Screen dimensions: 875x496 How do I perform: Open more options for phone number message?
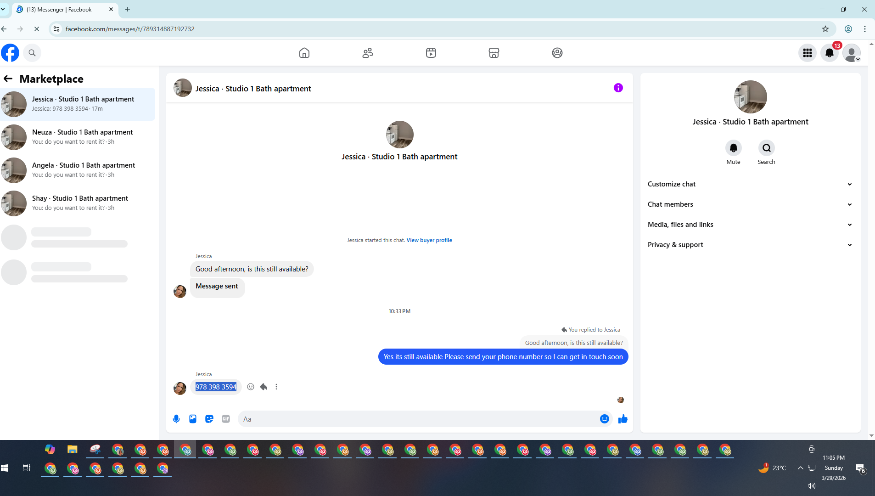276,387
